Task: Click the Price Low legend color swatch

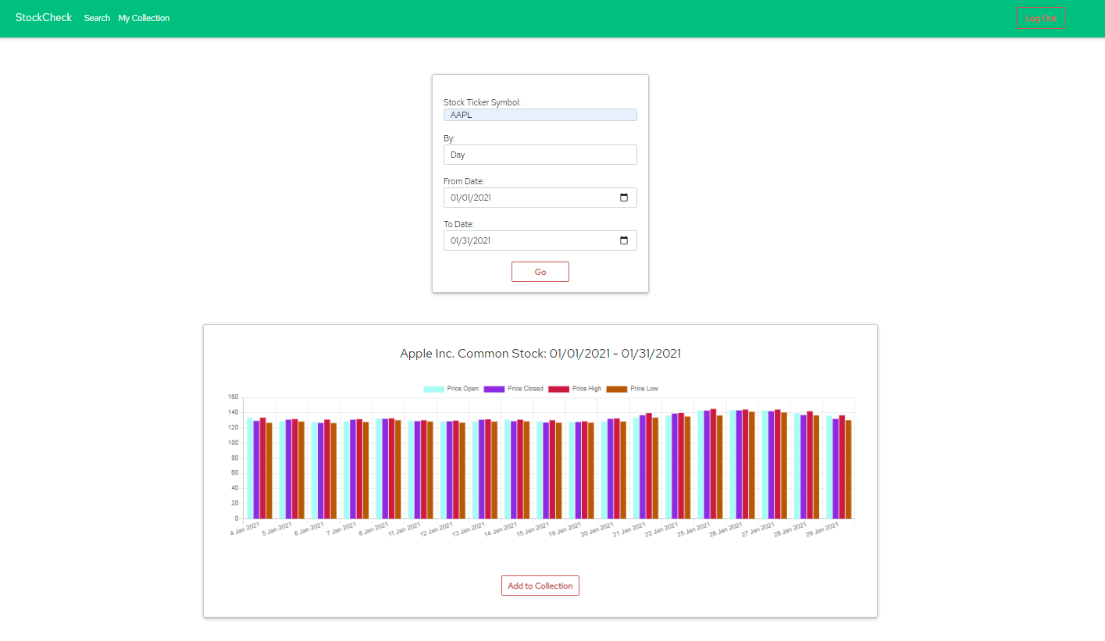Action: (x=617, y=388)
